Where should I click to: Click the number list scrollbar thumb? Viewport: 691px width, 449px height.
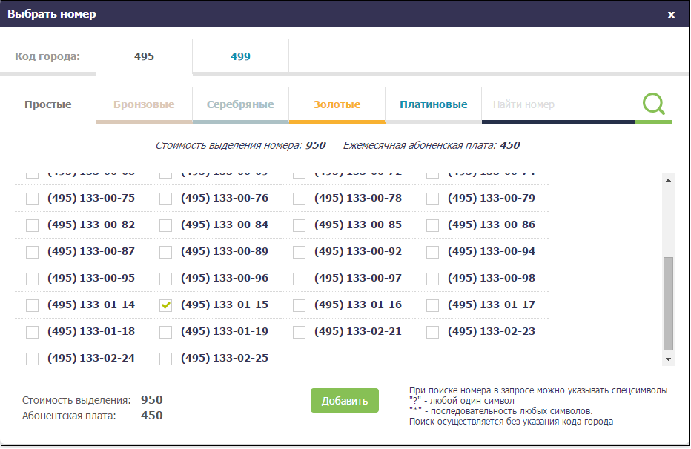(668, 303)
